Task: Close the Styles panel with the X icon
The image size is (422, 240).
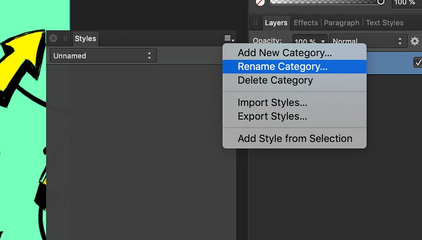Action: coord(53,38)
